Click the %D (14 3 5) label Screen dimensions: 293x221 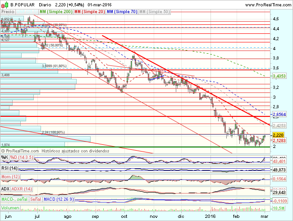tap(22, 157)
